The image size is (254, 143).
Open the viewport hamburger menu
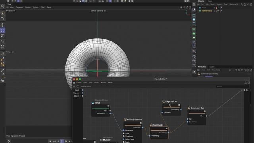tap(8, 7)
